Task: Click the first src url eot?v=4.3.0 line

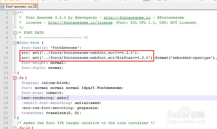Action: click(80, 53)
